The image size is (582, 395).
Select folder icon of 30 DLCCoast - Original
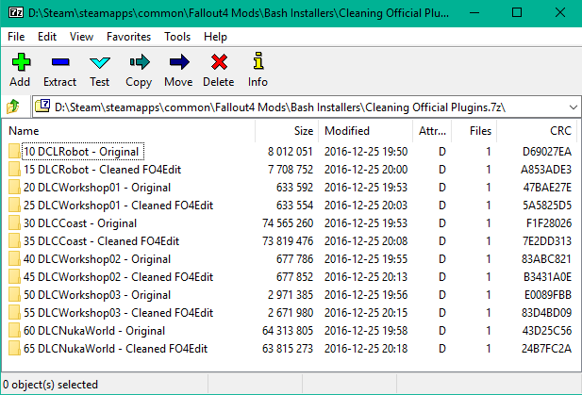pyautogui.click(x=14, y=222)
